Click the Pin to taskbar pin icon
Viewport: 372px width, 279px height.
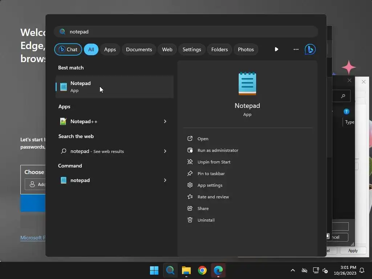190,173
